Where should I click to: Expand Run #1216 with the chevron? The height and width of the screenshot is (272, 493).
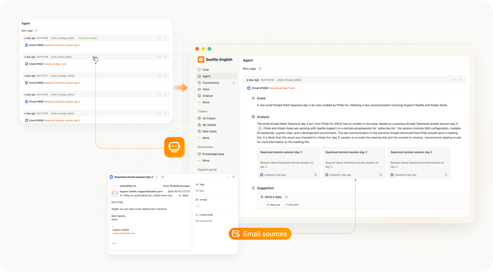click(x=166, y=95)
